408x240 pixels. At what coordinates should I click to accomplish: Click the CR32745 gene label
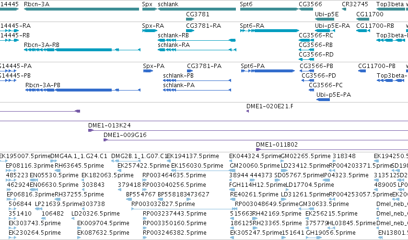point(355,4)
